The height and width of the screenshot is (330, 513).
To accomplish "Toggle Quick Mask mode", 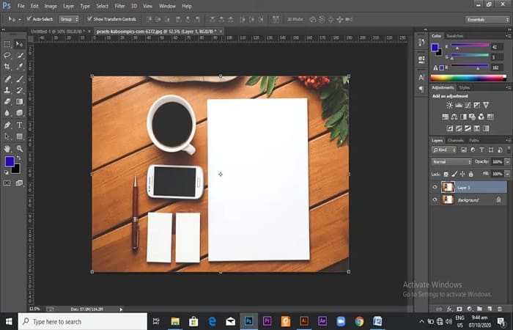I will click(x=7, y=183).
